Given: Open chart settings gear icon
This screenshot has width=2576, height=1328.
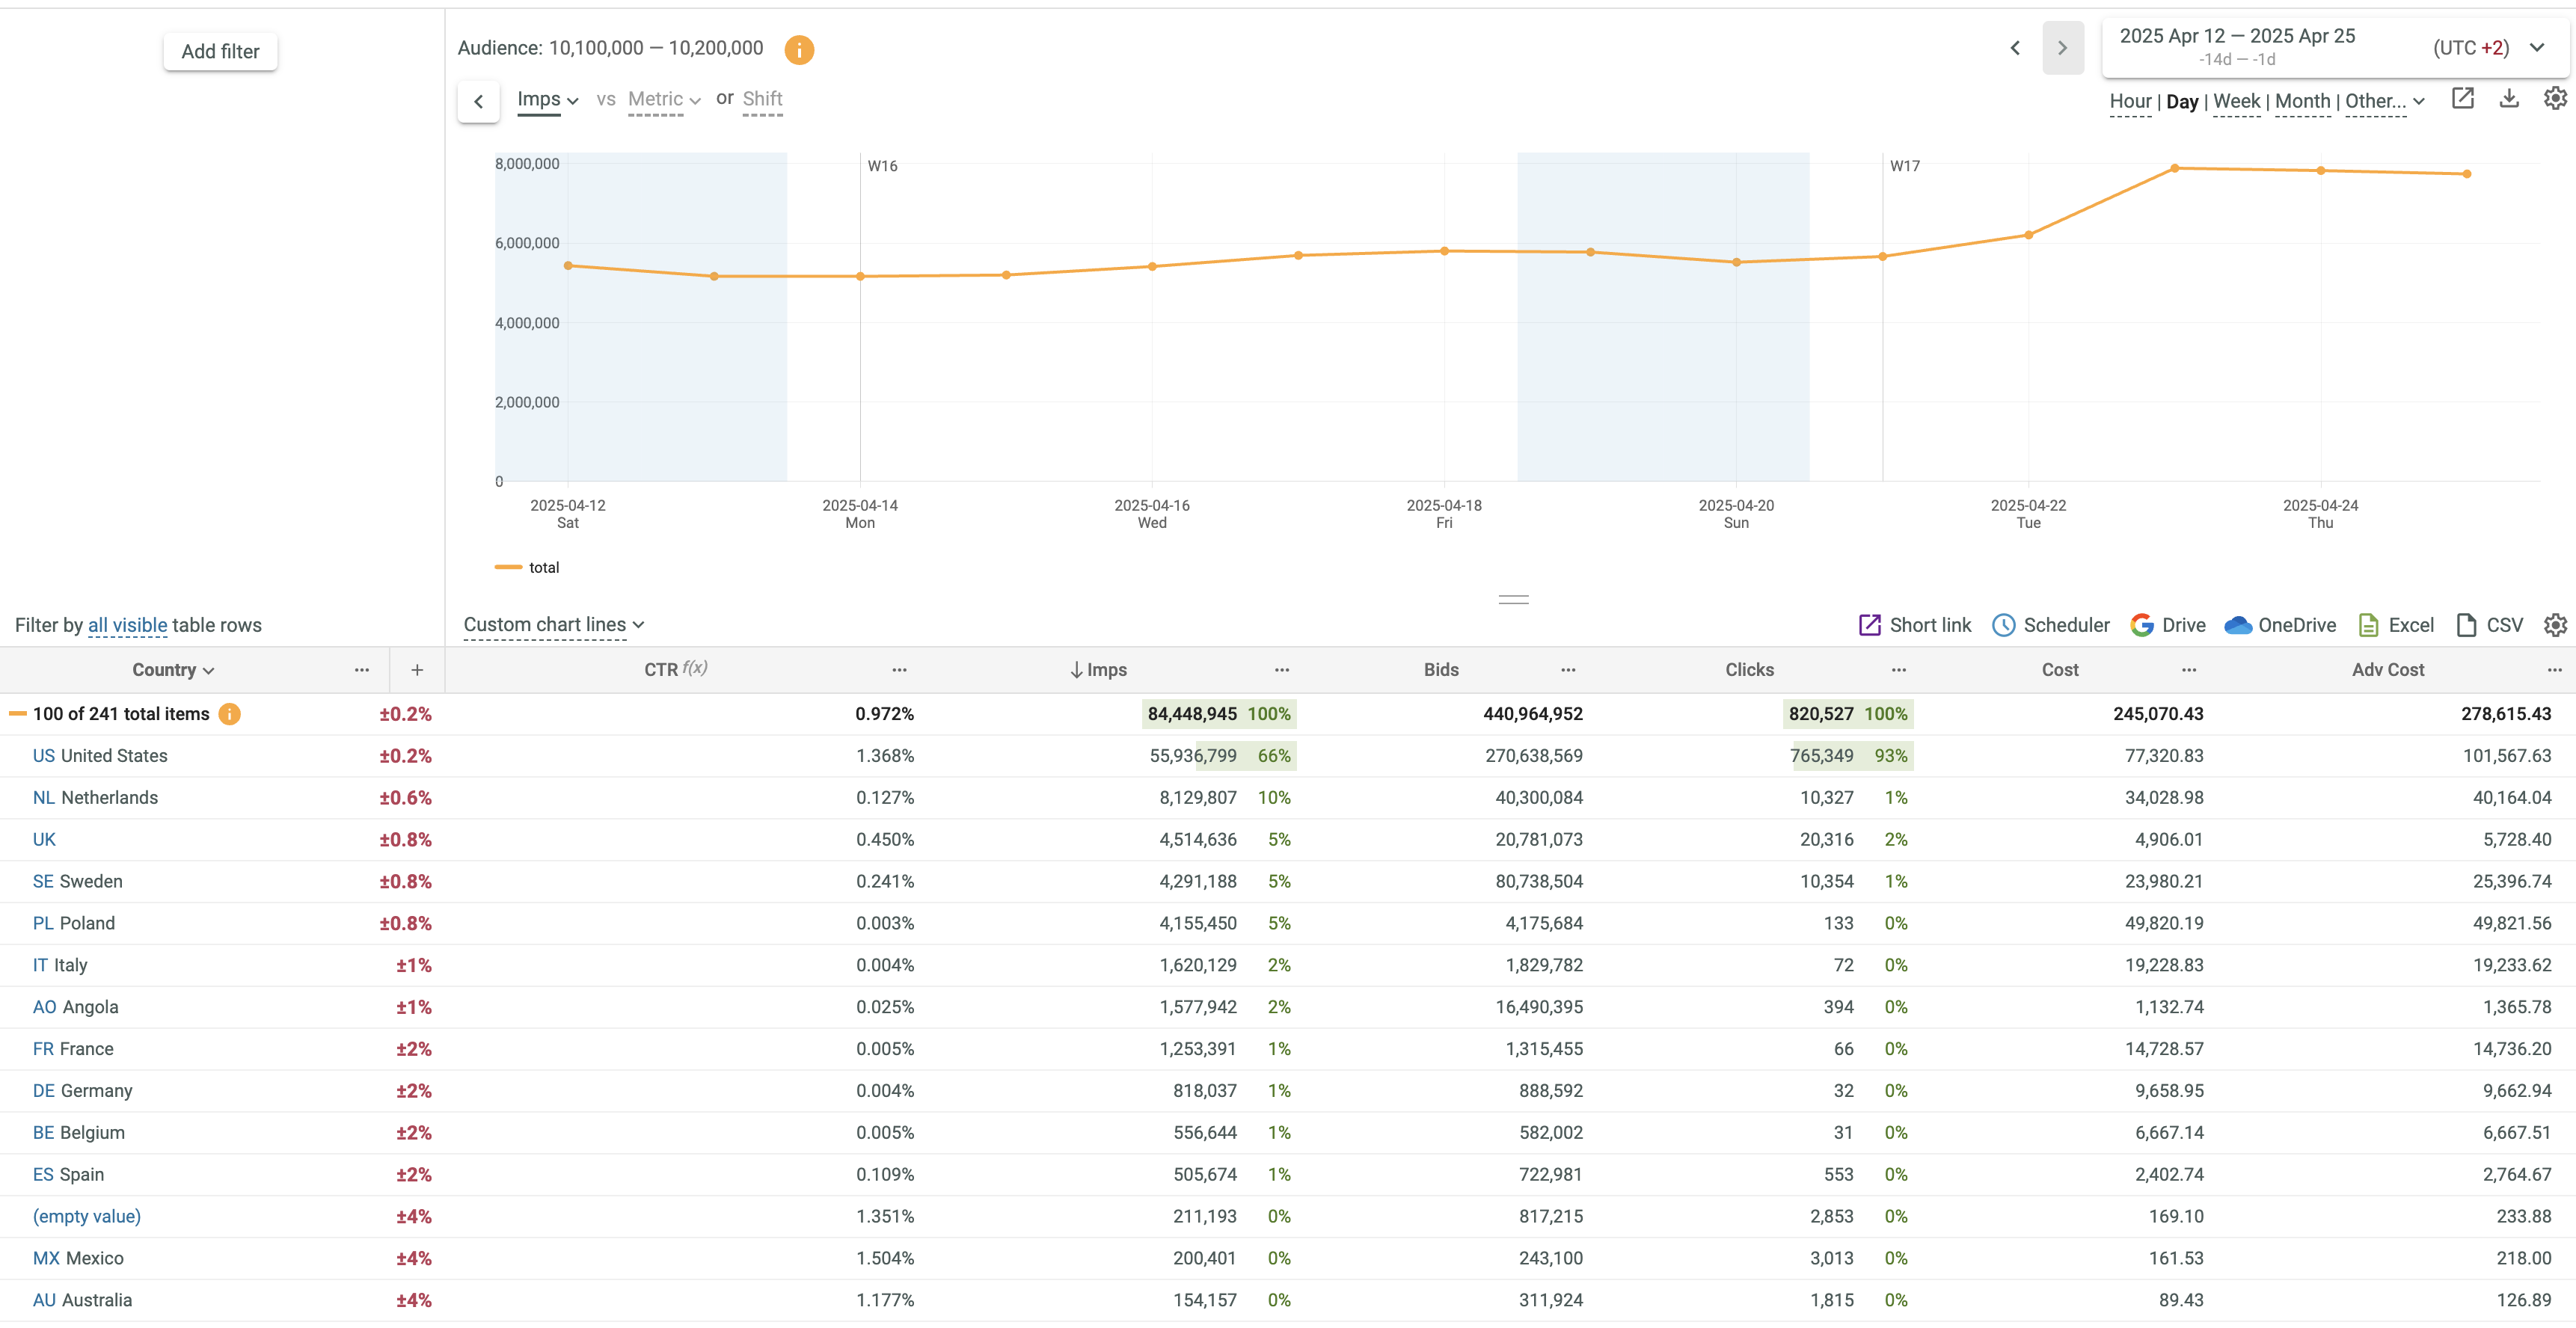Looking at the screenshot, I should click(x=2555, y=98).
